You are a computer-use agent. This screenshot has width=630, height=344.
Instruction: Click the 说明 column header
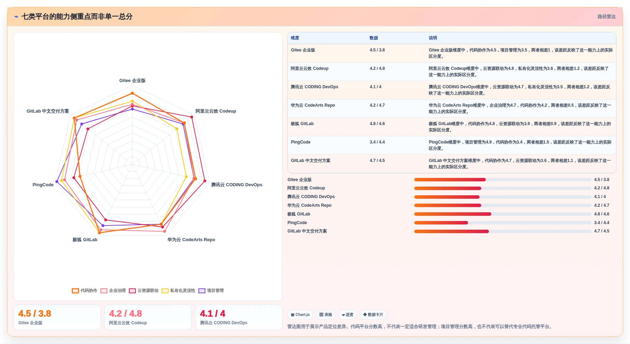(433, 38)
